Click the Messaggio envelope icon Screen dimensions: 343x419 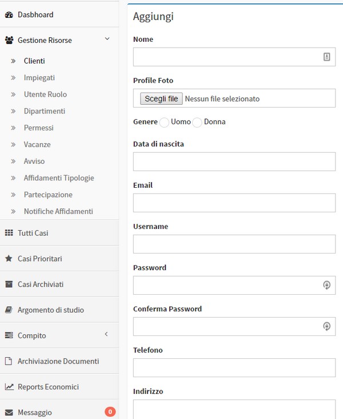(x=9, y=413)
